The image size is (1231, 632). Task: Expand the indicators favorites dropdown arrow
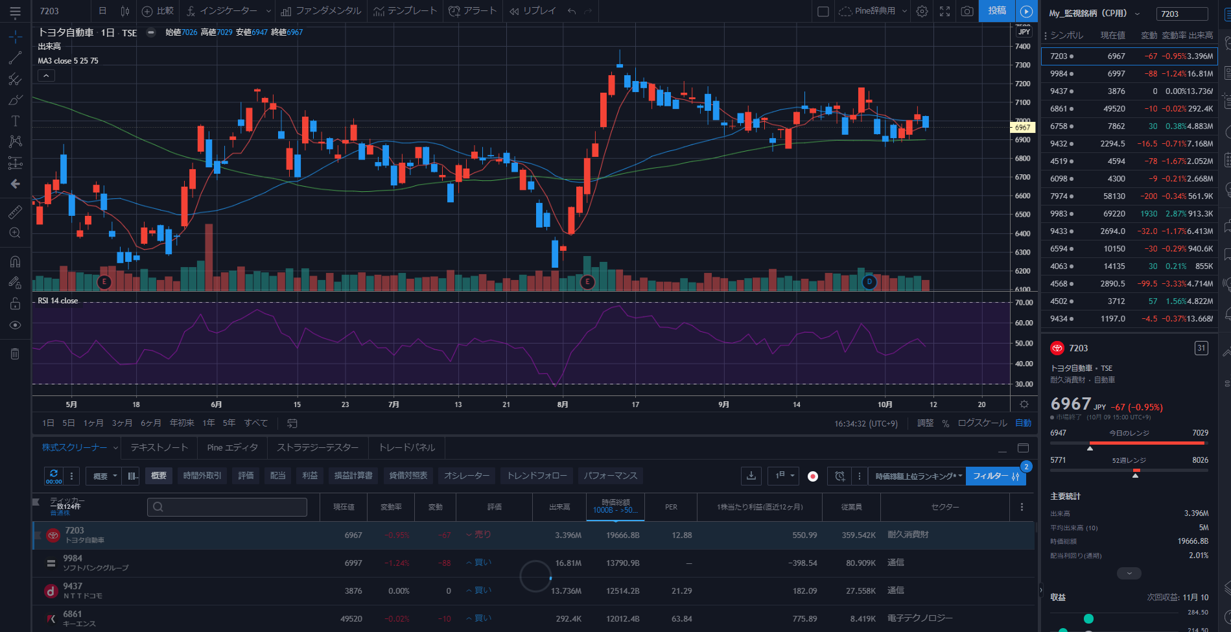(x=268, y=11)
